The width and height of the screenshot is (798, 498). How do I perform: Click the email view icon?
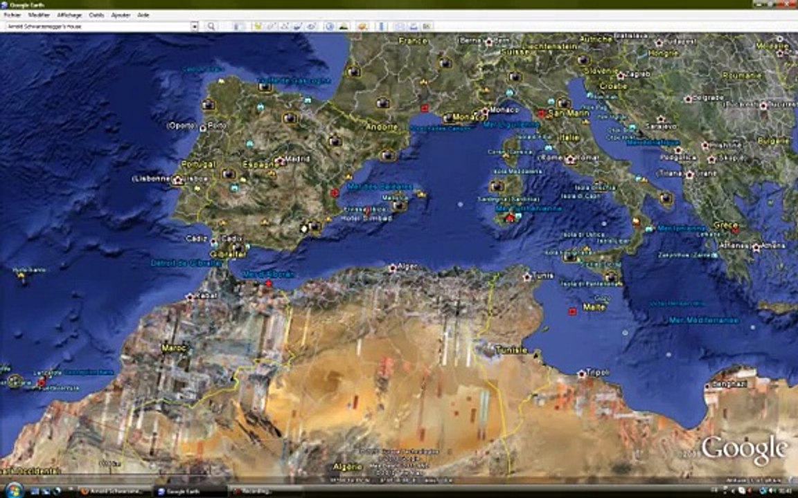400,26
